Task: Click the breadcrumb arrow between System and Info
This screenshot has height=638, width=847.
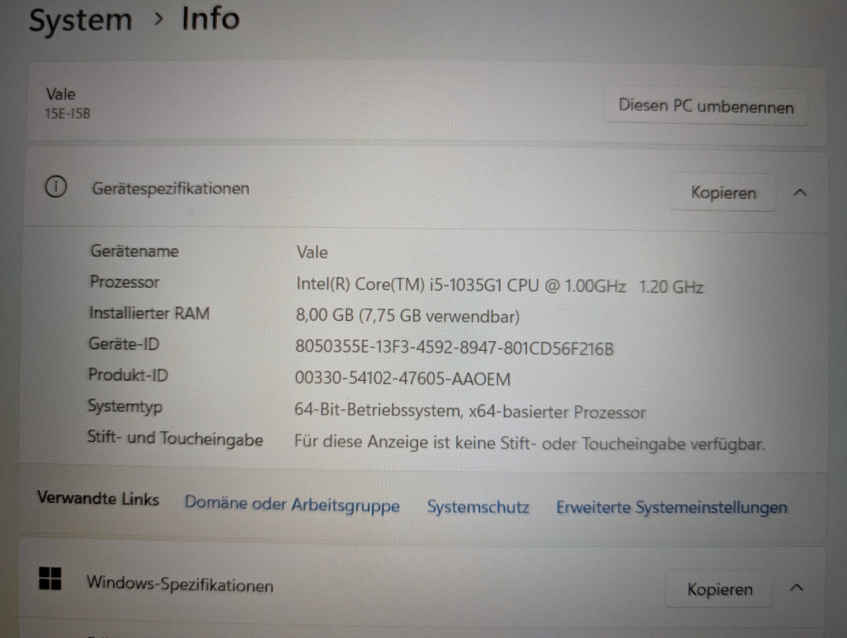Action: pyautogui.click(x=159, y=19)
